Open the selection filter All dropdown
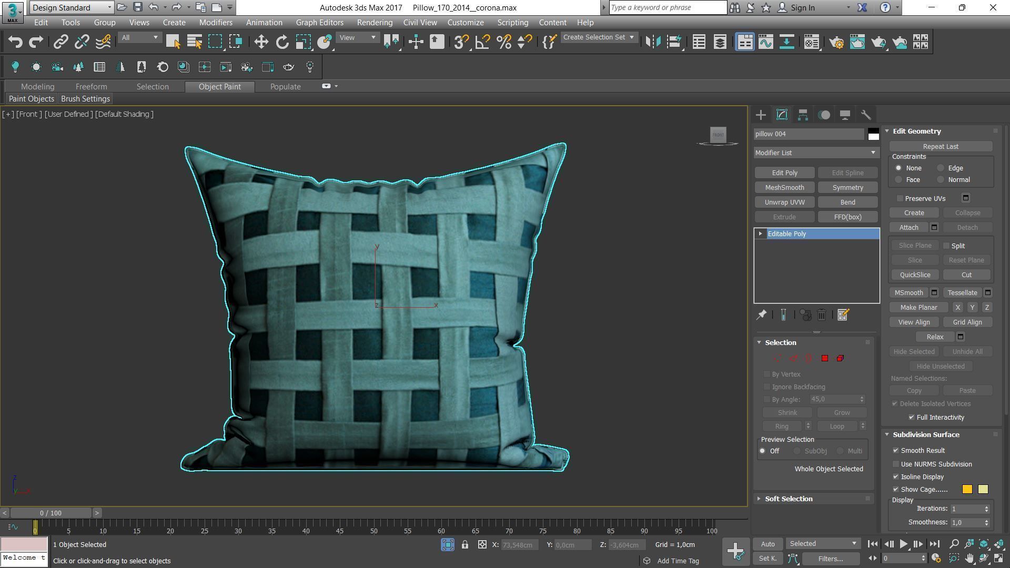This screenshot has height=568, width=1010. 139,37
